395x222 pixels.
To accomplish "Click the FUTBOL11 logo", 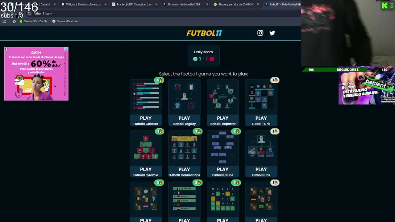I will (x=204, y=33).
